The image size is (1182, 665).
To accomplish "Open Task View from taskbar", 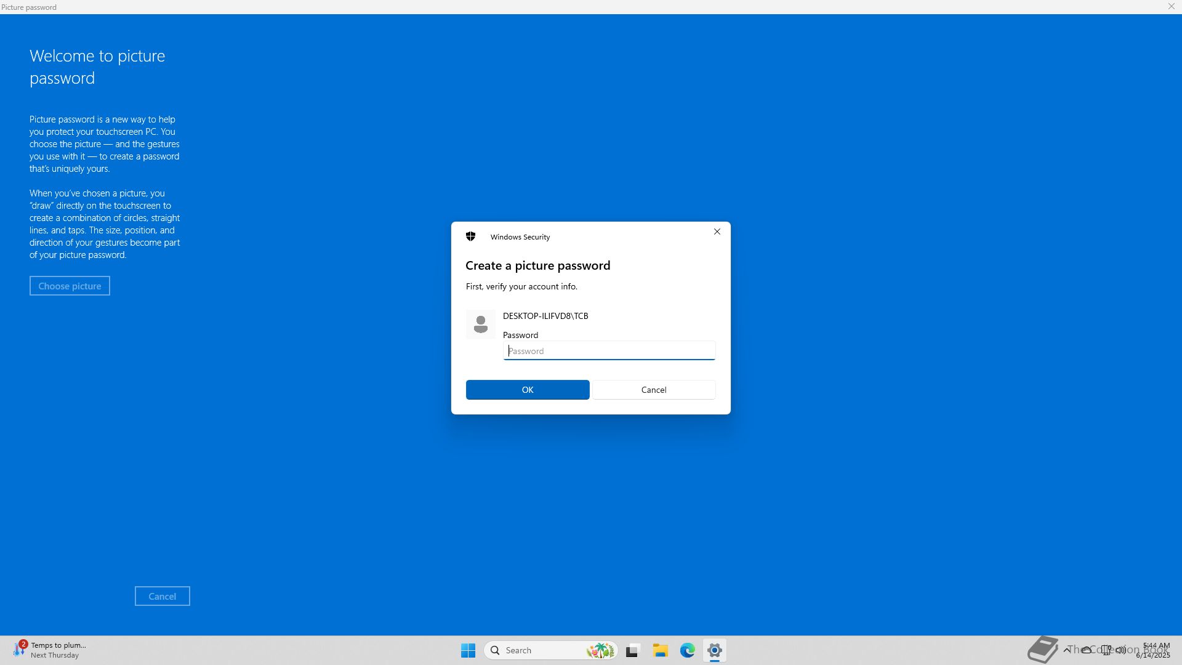I will click(632, 650).
